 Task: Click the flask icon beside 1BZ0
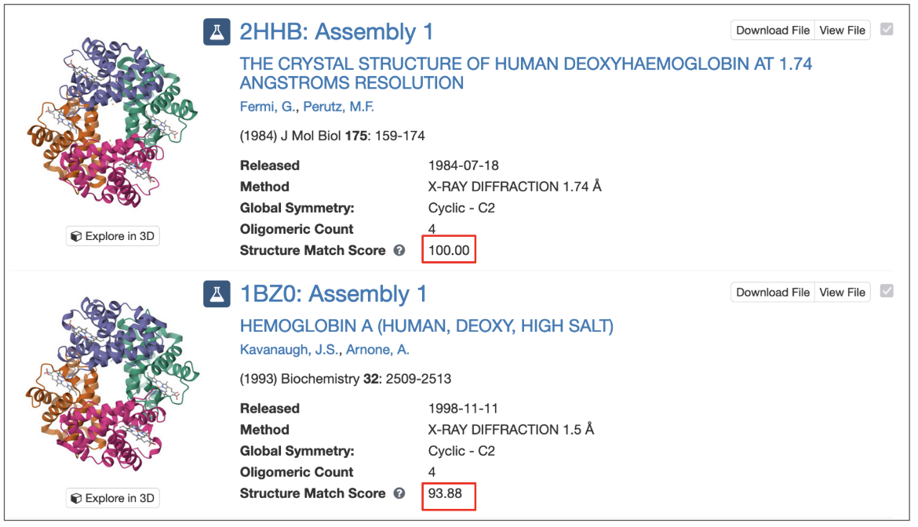217,293
